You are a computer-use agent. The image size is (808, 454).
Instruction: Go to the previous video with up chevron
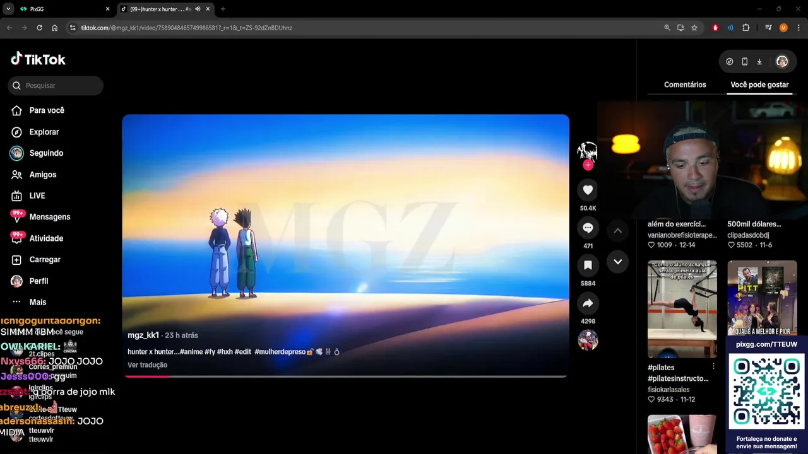click(x=618, y=231)
